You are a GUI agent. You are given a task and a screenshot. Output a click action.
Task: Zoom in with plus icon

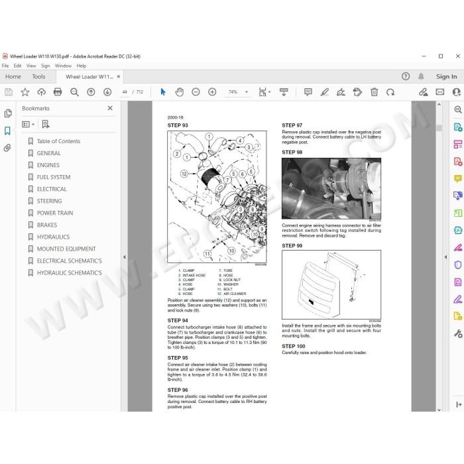tap(212, 92)
